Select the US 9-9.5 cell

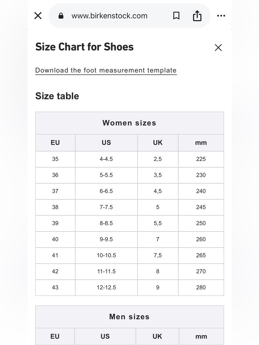pyautogui.click(x=106, y=239)
